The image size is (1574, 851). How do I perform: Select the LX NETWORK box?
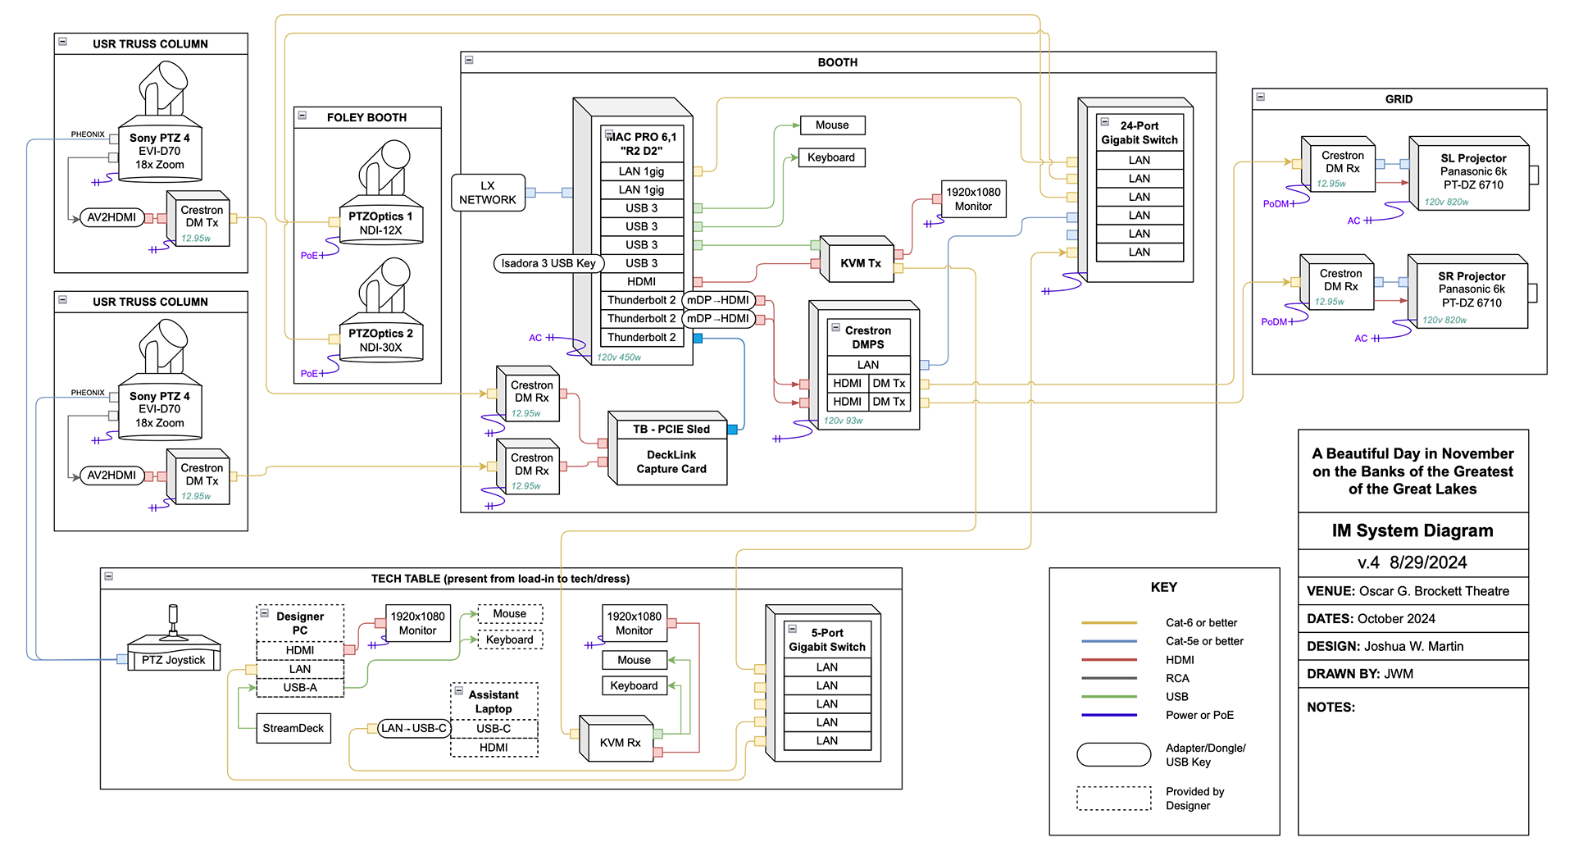click(488, 193)
